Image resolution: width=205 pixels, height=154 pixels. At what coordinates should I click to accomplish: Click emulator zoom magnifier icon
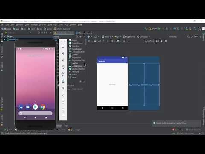[x=63, y=88]
